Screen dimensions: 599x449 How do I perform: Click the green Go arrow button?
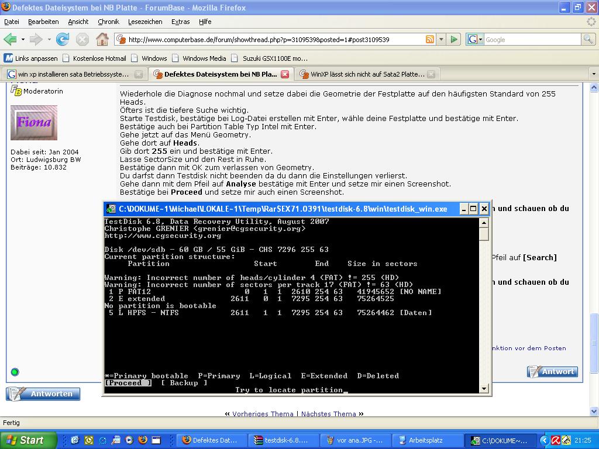[454, 39]
